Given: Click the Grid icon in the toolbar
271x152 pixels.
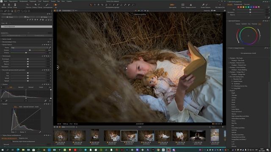Looking at the screenshot, I should [x=183, y=5].
